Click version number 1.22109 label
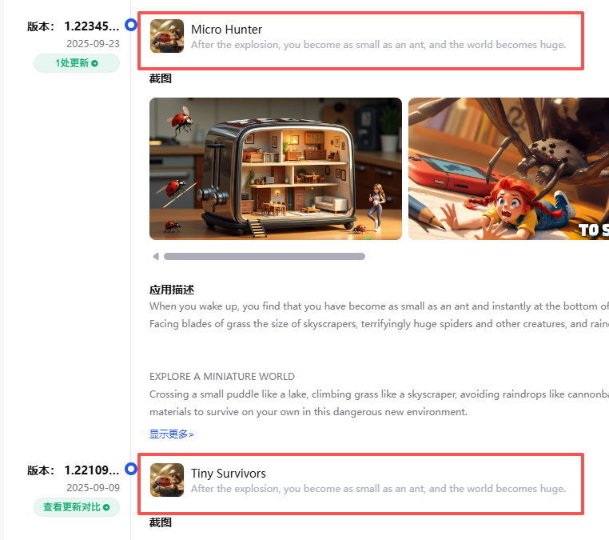This screenshot has width=609, height=540. (x=92, y=470)
